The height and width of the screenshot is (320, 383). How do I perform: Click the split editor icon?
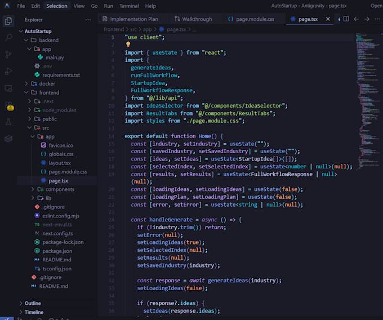pos(346,19)
